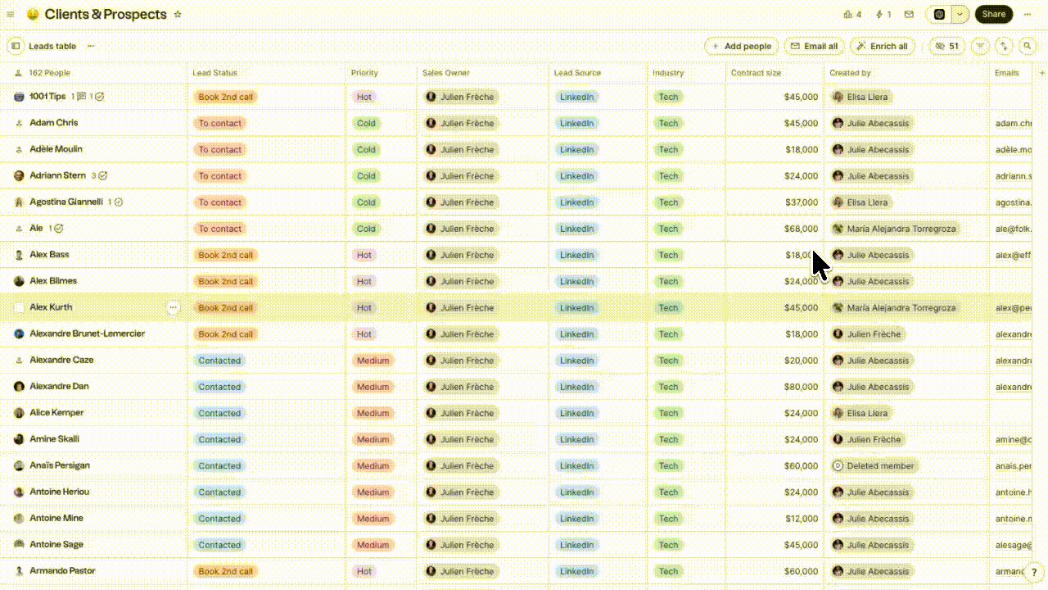Open the hamburger menu icon
The image size is (1048, 590).
[x=11, y=14]
